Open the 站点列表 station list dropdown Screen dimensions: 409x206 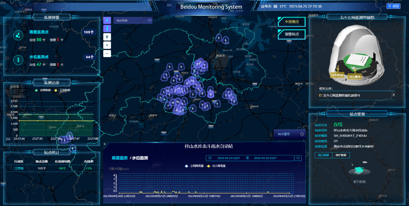pos(133,20)
